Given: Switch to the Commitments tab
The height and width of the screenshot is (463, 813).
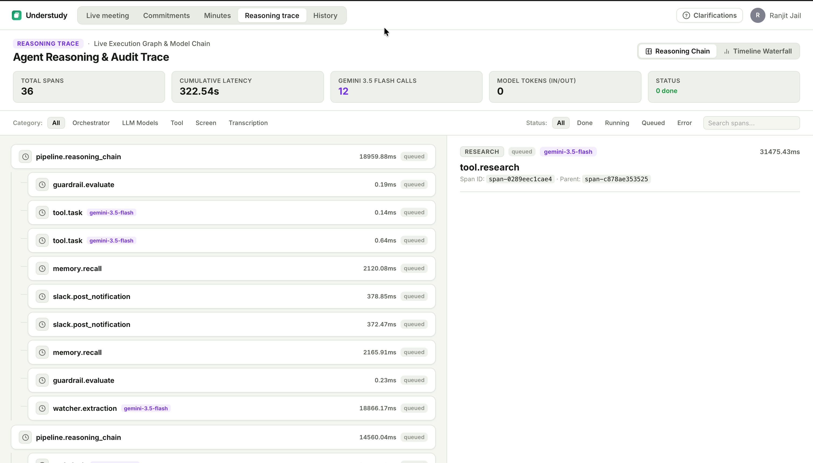Looking at the screenshot, I should point(166,15).
